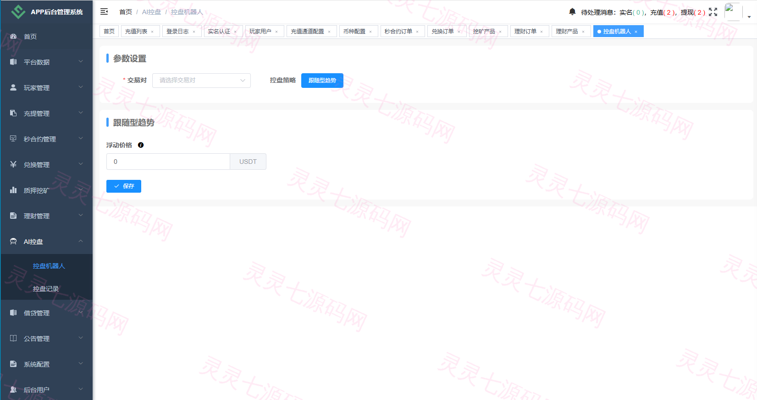Expand the 后台用户 menu
This screenshot has height=400, width=757.
pyautogui.click(x=46, y=390)
